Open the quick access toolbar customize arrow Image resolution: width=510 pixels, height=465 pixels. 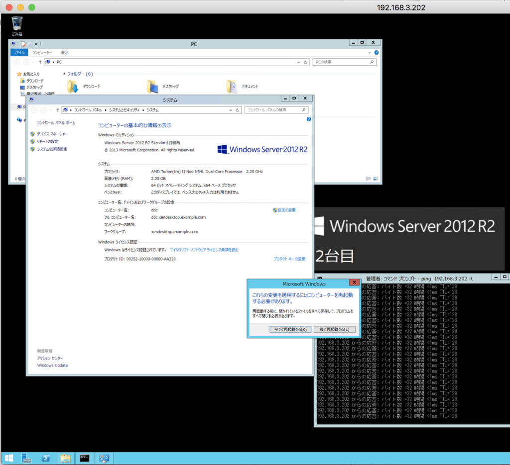pyautogui.click(x=36, y=44)
